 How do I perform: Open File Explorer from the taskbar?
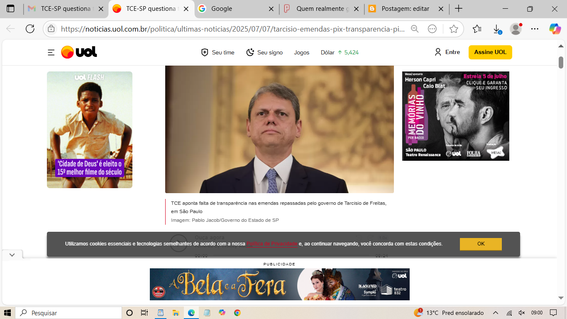click(176, 313)
